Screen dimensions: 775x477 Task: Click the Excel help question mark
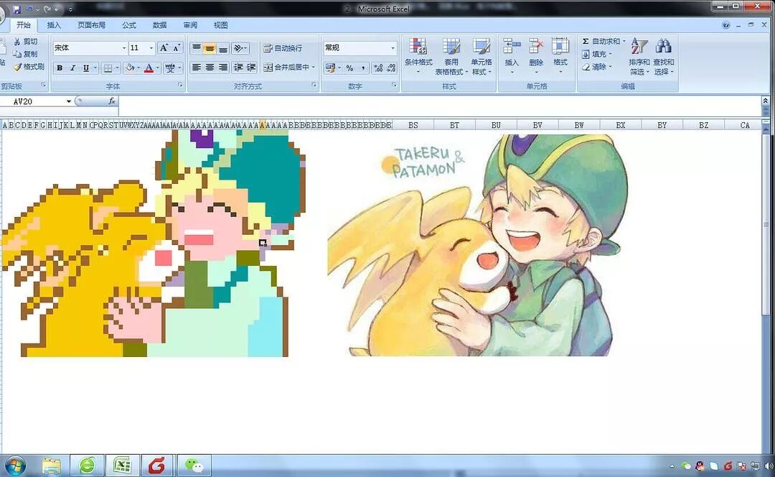point(725,24)
